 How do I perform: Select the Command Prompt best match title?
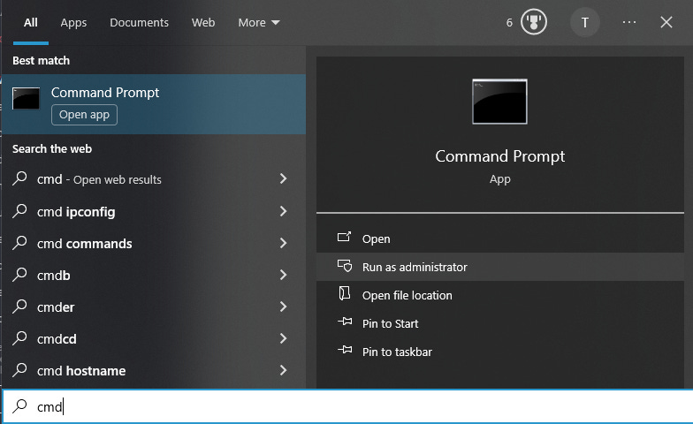(105, 93)
